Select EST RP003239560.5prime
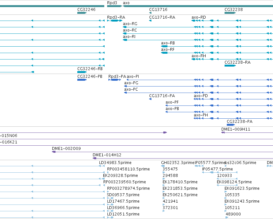273x219 pixels. tap(124, 182)
